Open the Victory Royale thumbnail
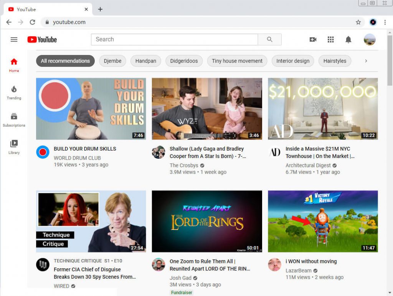Screen dimensions: 393x296 323,221
